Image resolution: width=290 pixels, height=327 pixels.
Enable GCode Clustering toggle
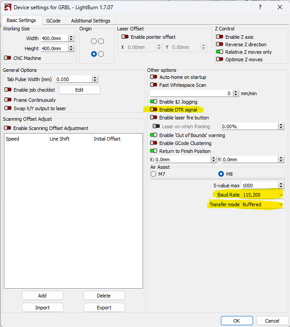click(154, 143)
